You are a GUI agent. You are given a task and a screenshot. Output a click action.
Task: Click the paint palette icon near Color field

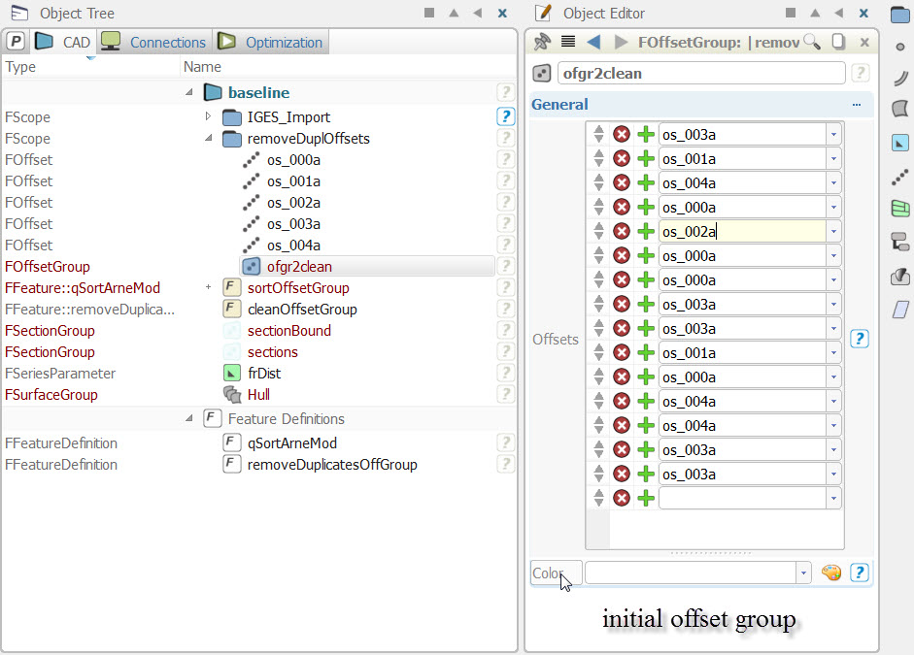(831, 573)
